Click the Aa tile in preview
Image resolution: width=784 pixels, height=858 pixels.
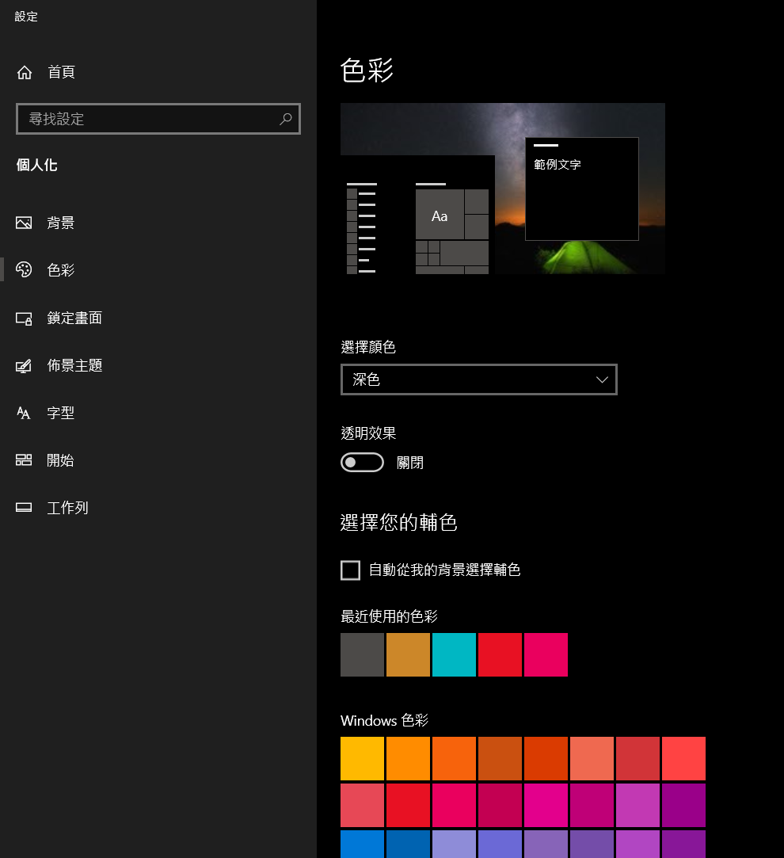click(x=440, y=214)
